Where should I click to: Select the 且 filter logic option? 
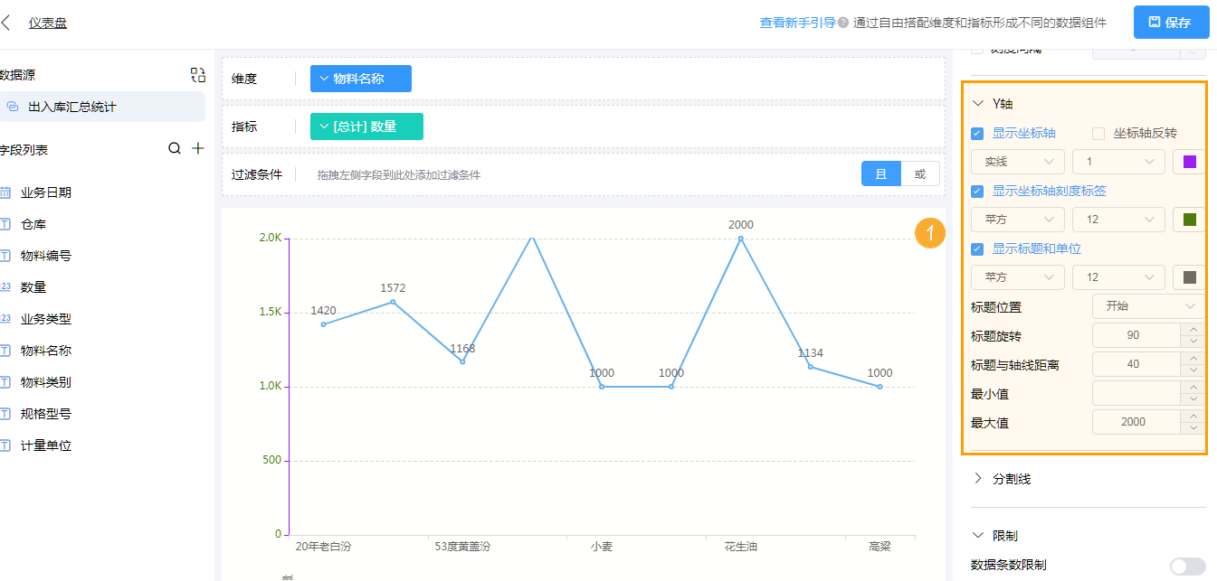(x=881, y=173)
